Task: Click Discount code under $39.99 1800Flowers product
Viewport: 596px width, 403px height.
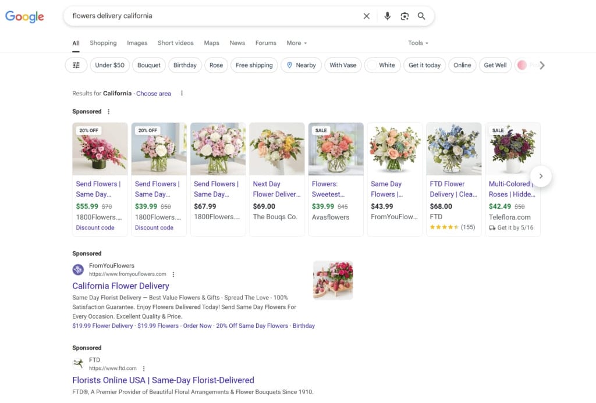Action: point(154,227)
